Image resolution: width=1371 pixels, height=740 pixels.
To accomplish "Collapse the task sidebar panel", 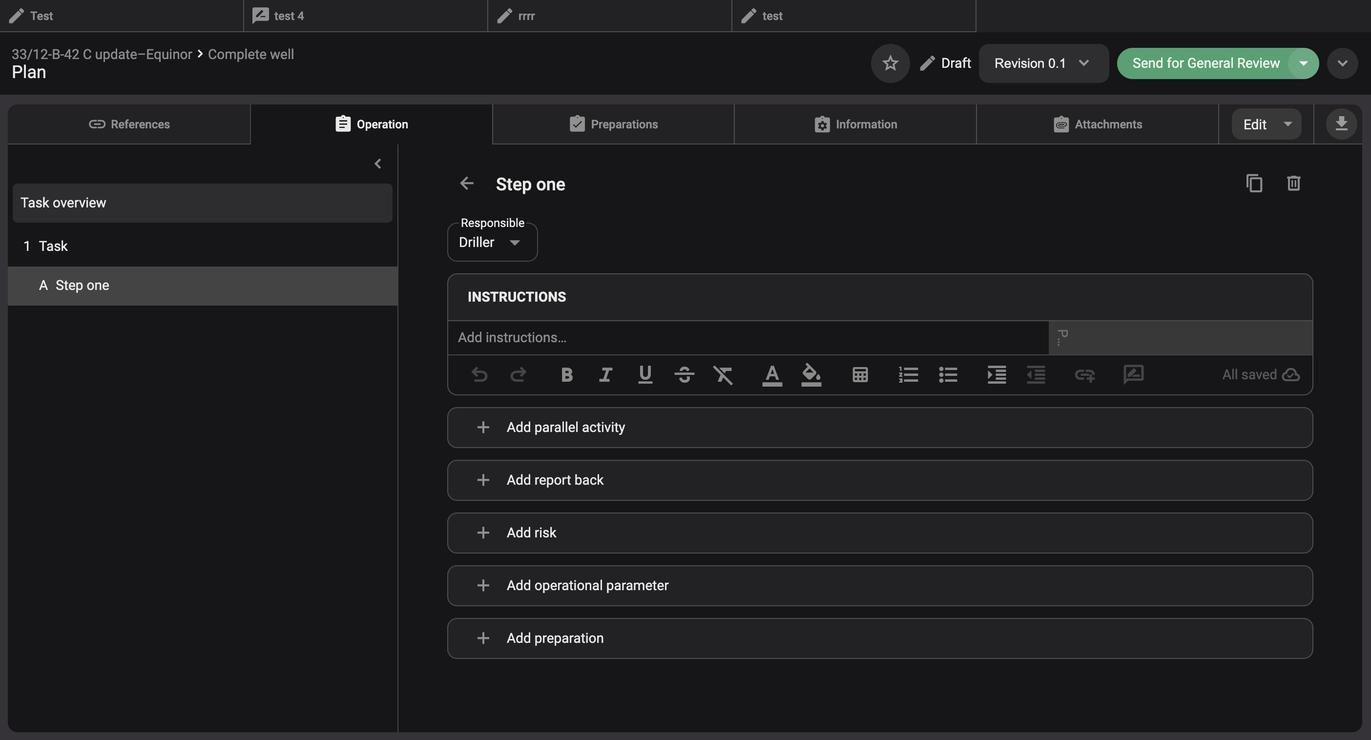I will (378, 164).
